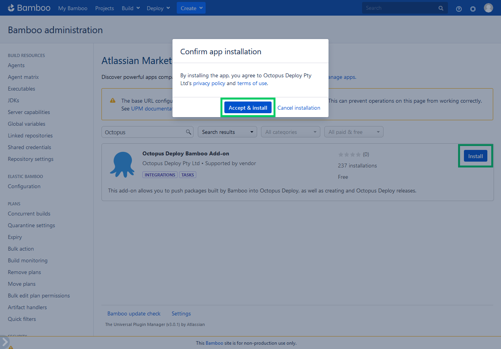501x349 pixels.
Task: Open the Settings link at page bottom
Action: [x=181, y=313]
